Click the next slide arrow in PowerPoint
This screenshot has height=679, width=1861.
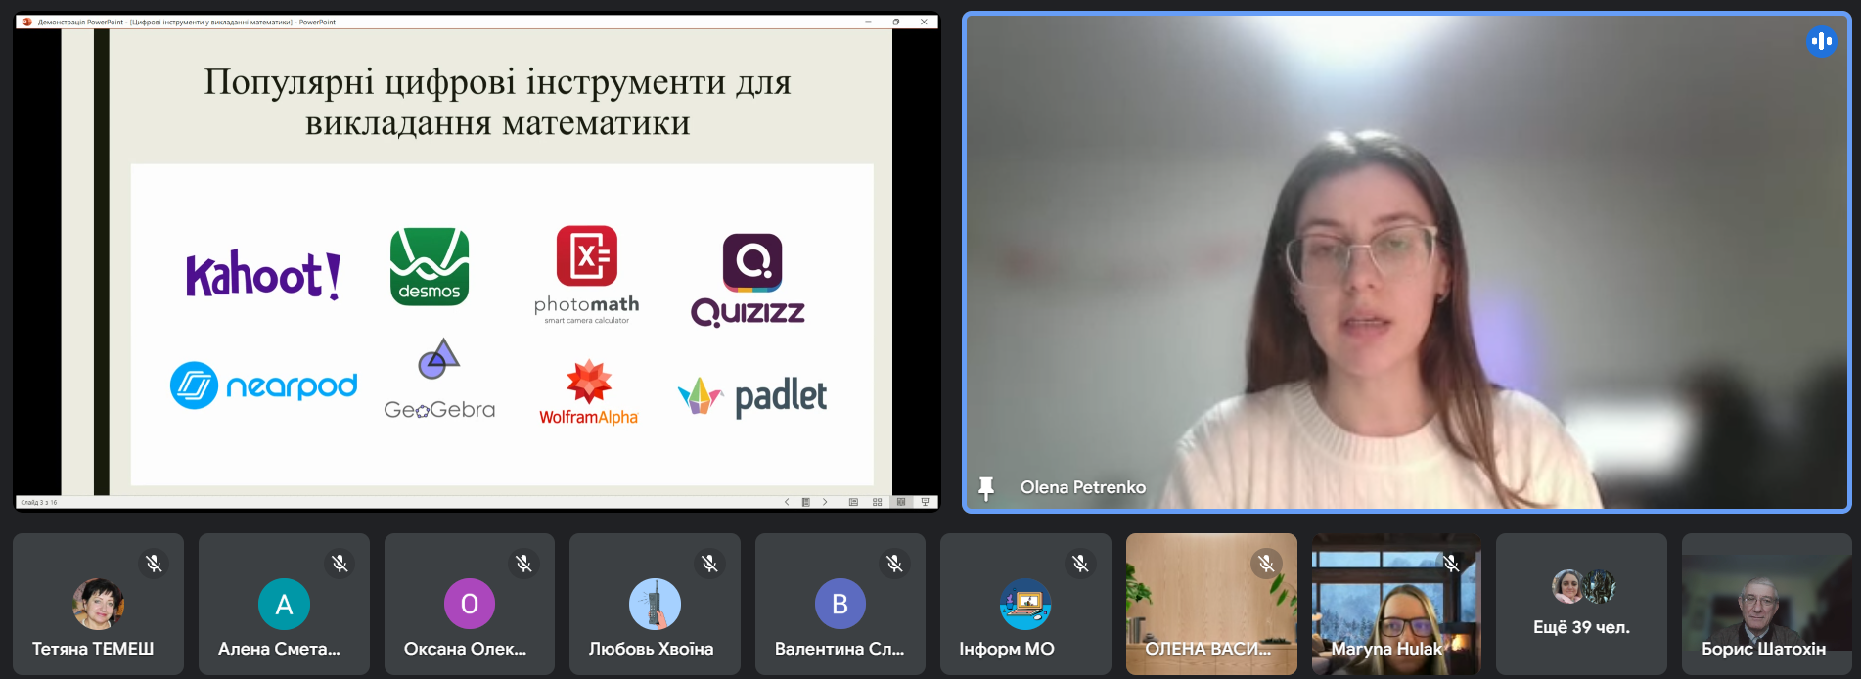click(x=825, y=502)
